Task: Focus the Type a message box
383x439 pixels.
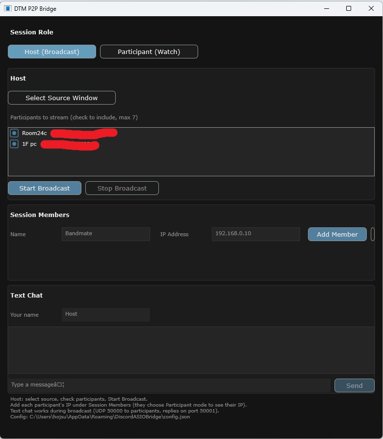Action: tap(169, 385)
